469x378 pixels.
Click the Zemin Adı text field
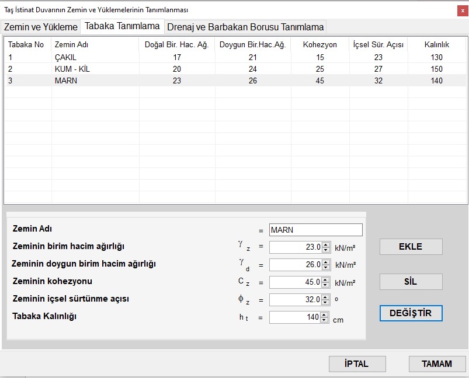pos(315,230)
